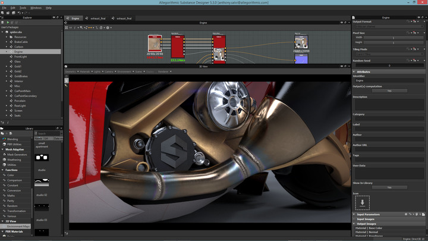
Task: Expand the spider.sbs package
Action: coord(2,32)
